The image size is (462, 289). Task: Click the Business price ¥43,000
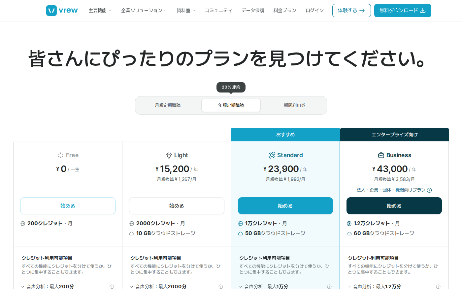[390, 169]
